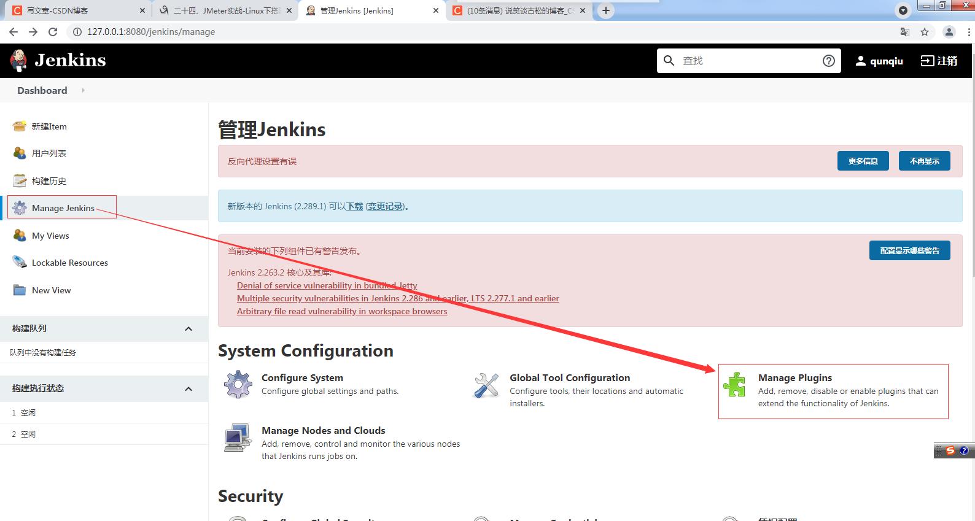
Task: Click the Jenkins butler logo icon
Action: [x=18, y=60]
